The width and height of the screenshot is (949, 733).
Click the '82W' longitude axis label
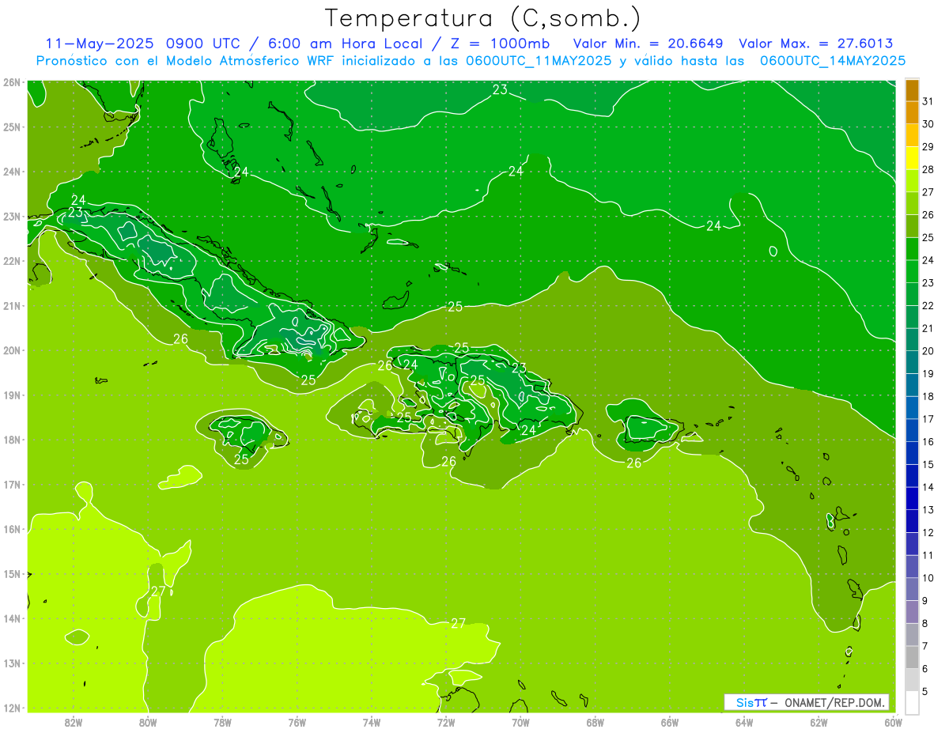pyautogui.click(x=74, y=721)
